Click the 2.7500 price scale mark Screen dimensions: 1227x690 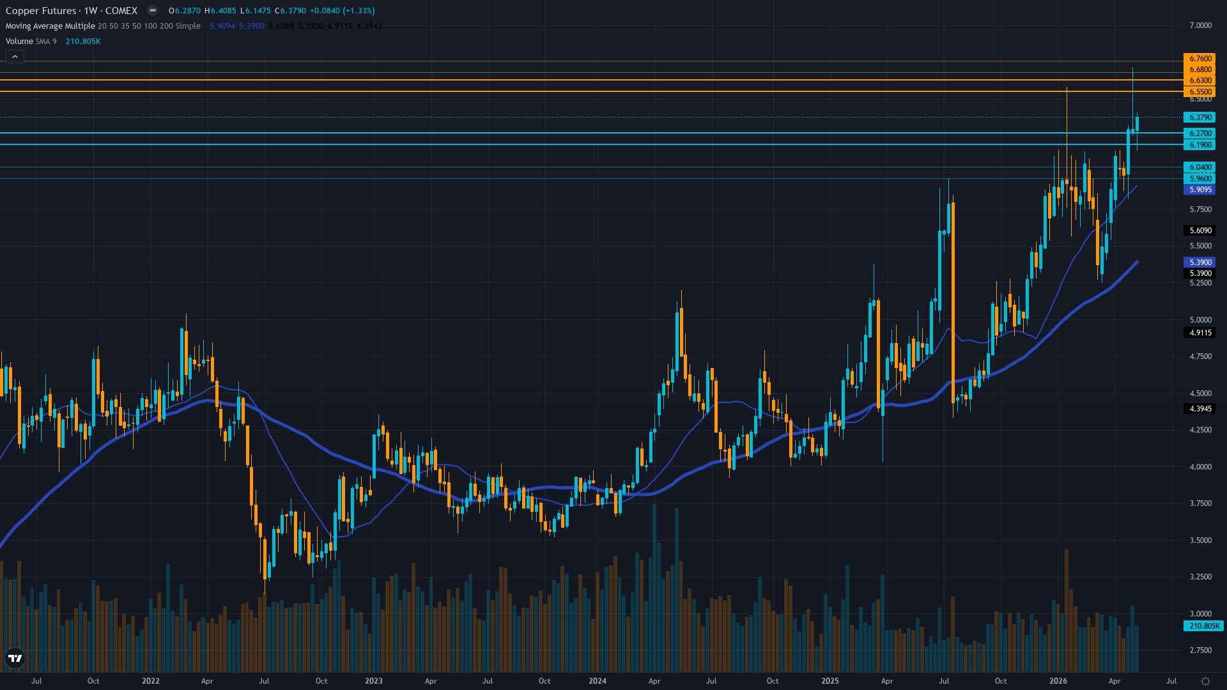(1200, 650)
